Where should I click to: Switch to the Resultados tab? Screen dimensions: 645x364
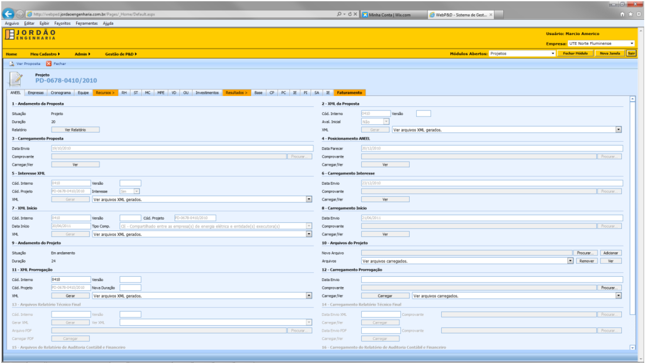[x=236, y=93]
